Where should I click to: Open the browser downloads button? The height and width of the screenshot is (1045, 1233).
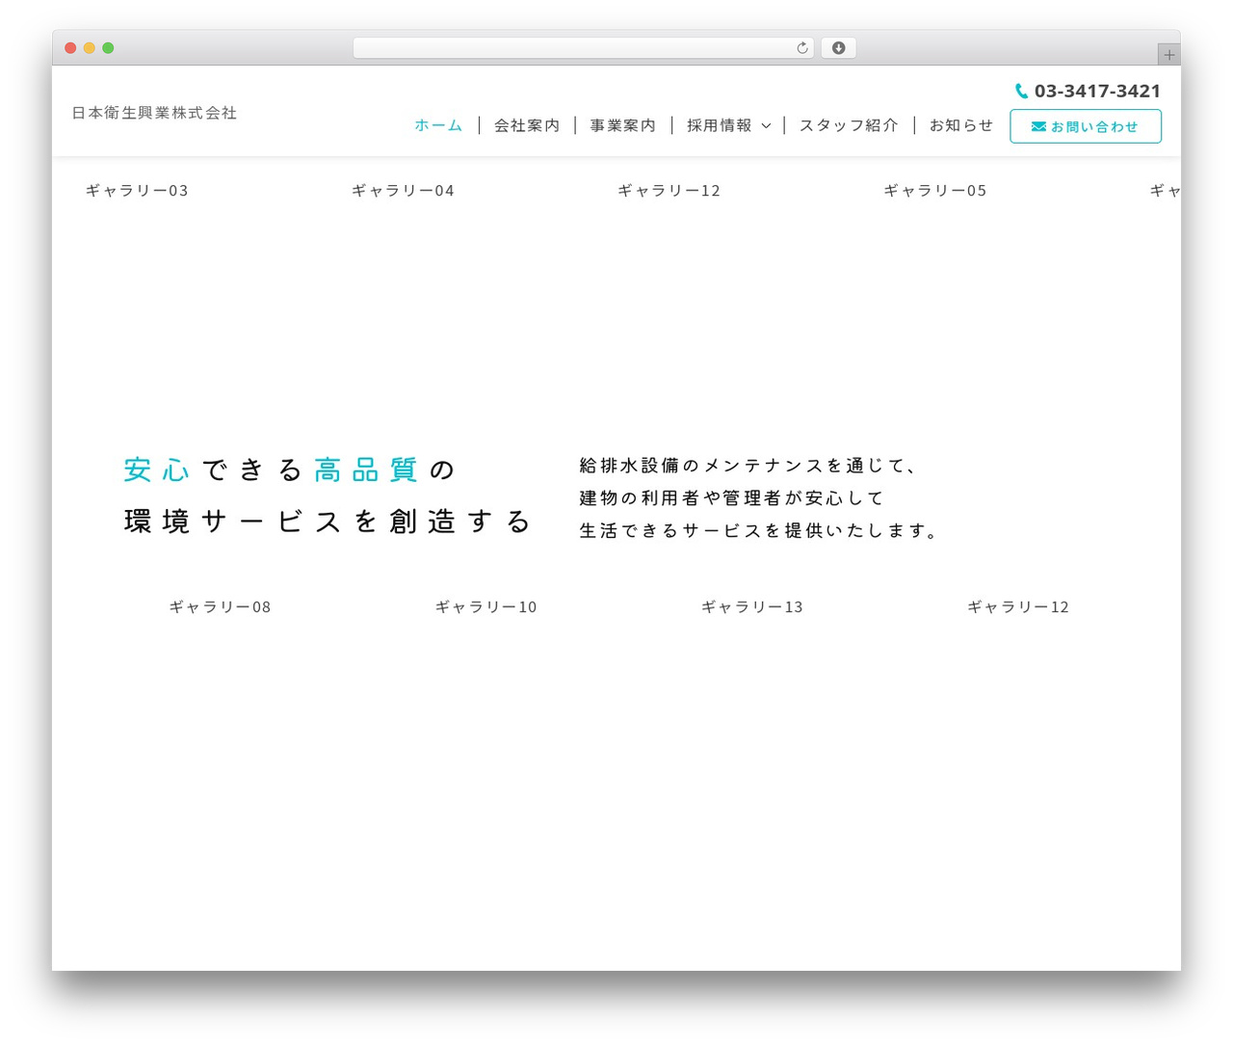(838, 48)
